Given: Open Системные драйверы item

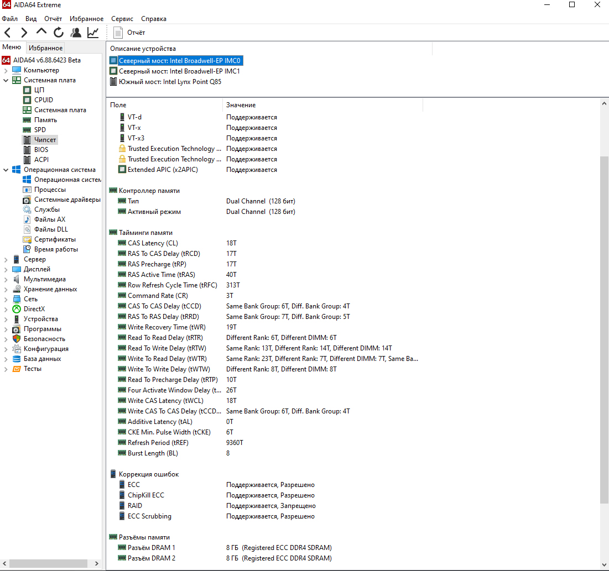Looking at the screenshot, I should point(67,200).
